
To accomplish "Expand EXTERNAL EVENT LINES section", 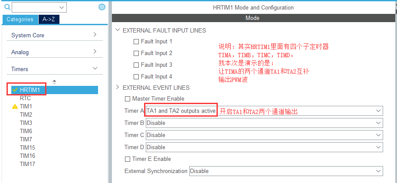I will coord(117,87).
